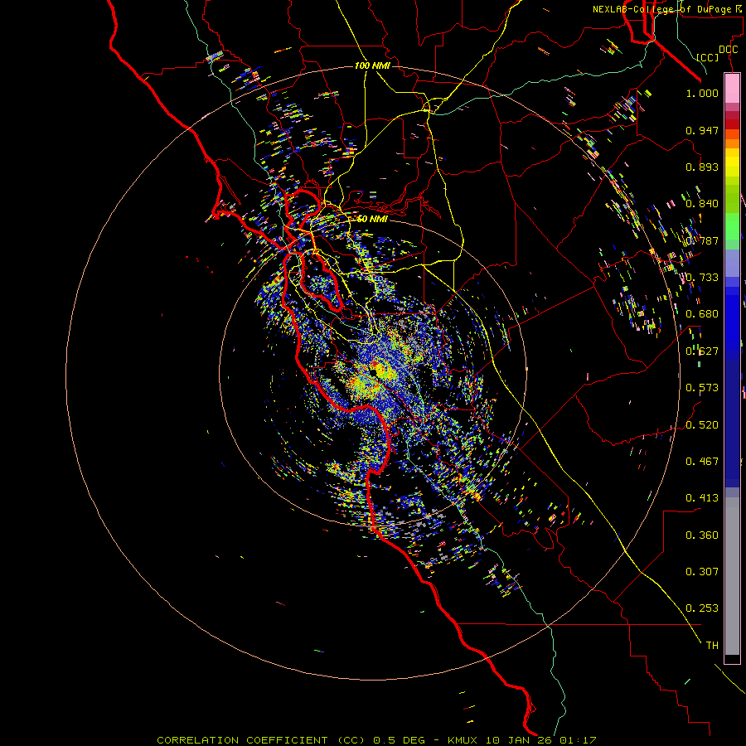The height and width of the screenshot is (746, 746).
Task: Click the [CC] unit label above the legend
Action: (x=708, y=57)
